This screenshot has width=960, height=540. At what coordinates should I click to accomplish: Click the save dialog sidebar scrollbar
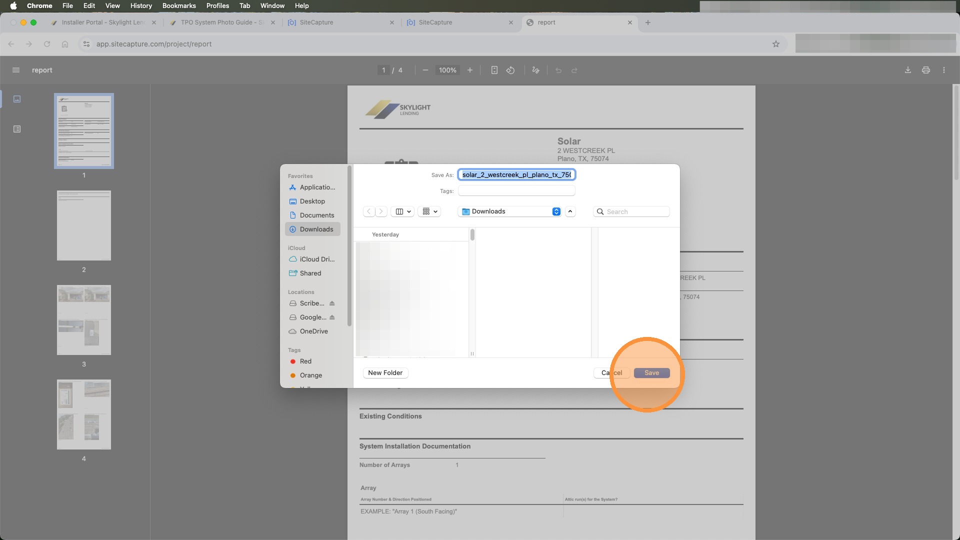pyautogui.click(x=349, y=246)
